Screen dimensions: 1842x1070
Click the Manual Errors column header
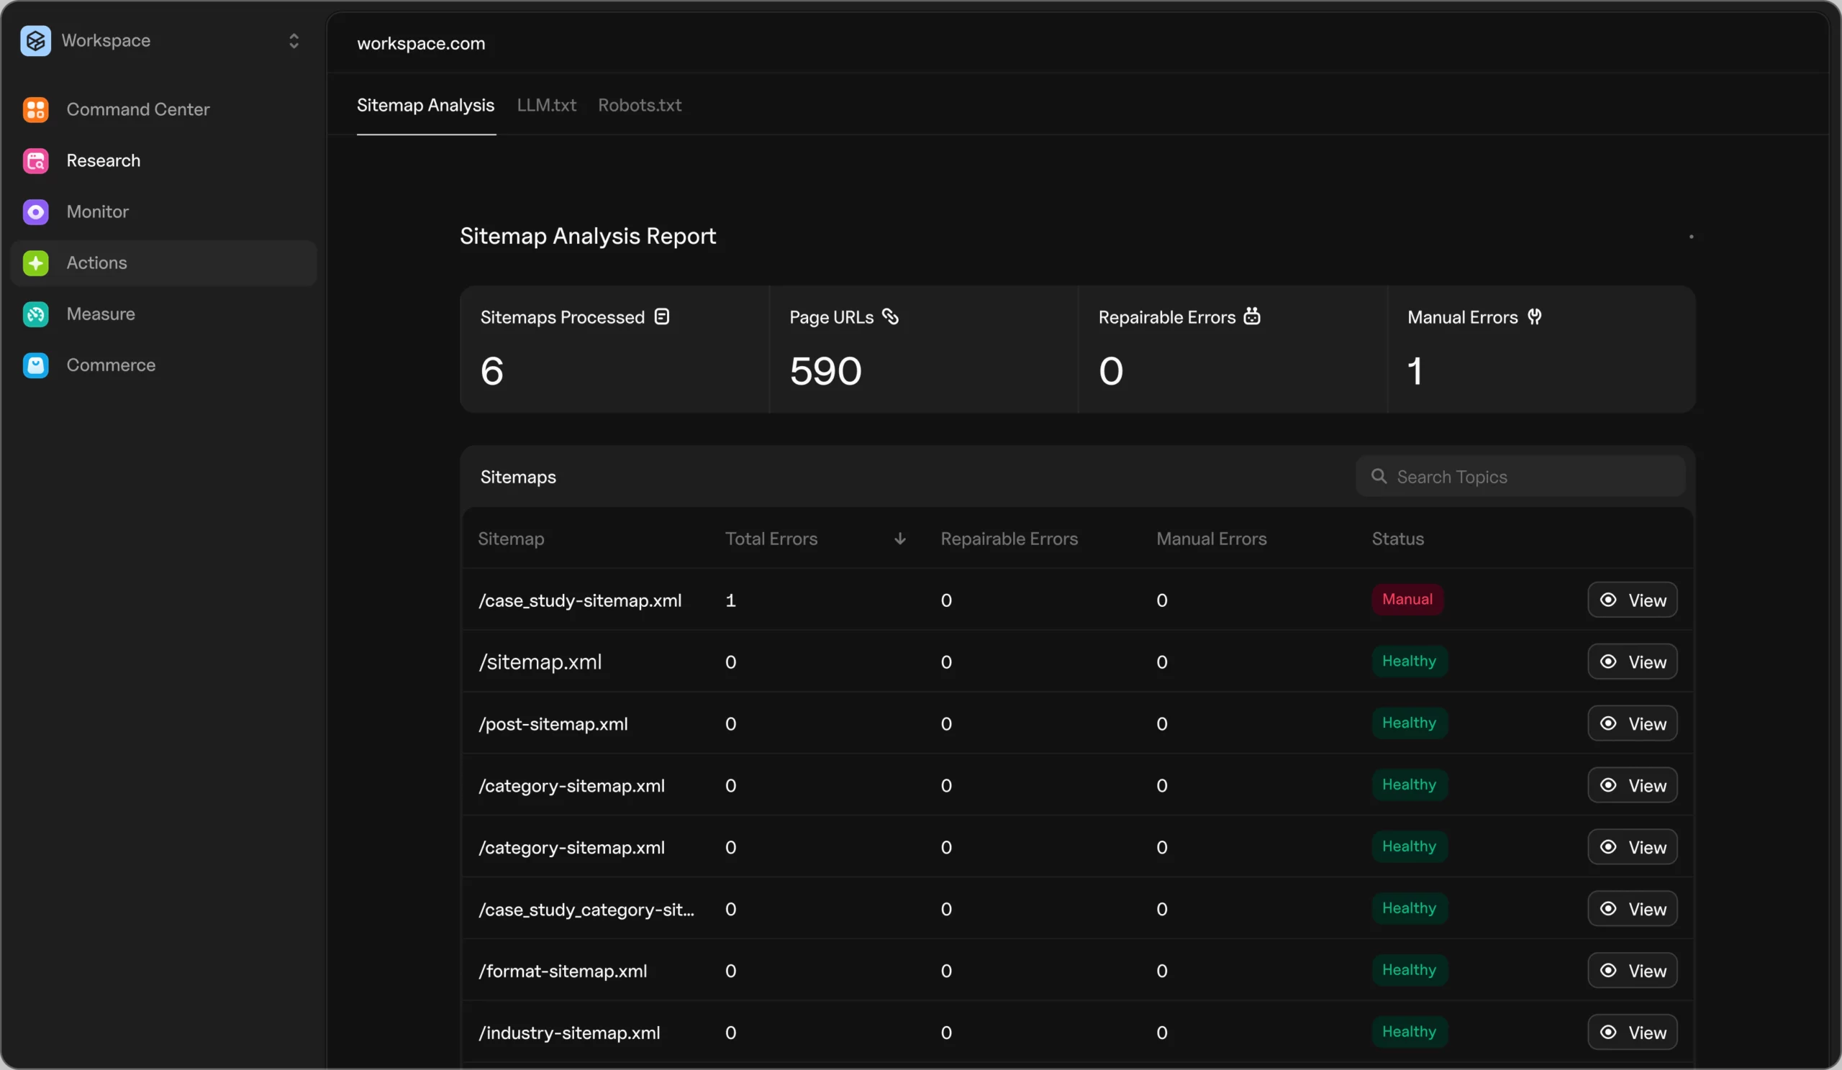tap(1211, 539)
